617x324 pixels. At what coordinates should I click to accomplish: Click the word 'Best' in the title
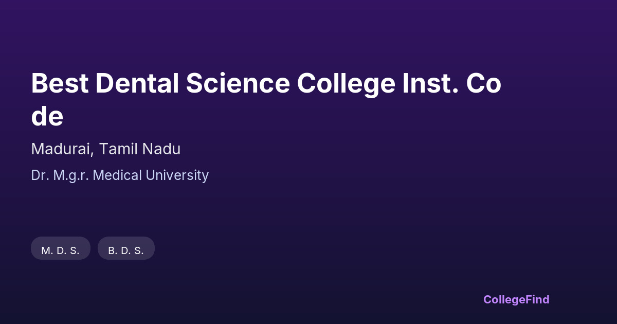click(x=59, y=84)
